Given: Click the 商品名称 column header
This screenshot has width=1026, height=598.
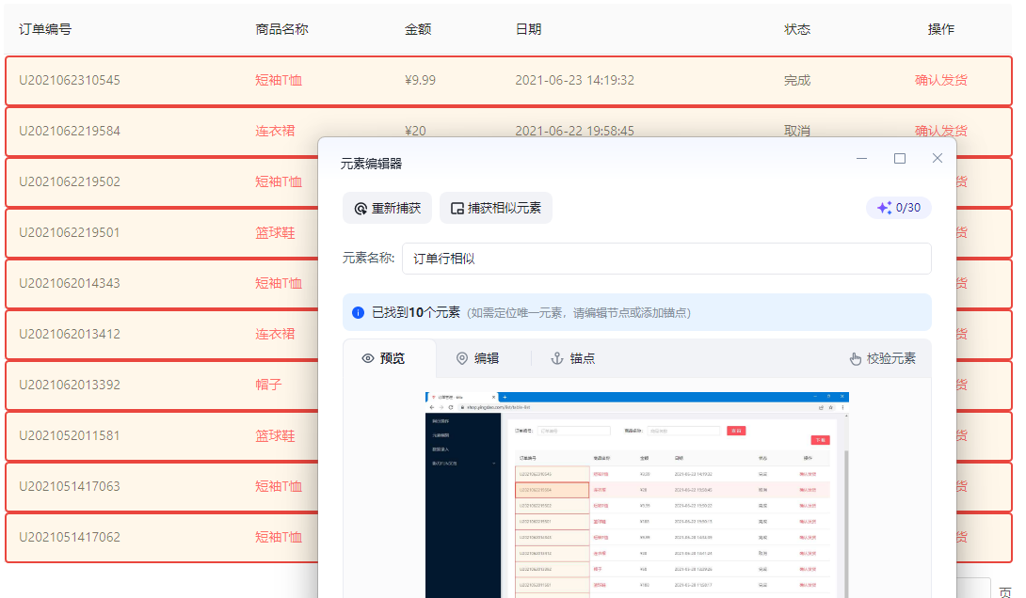Looking at the screenshot, I should tap(281, 29).
